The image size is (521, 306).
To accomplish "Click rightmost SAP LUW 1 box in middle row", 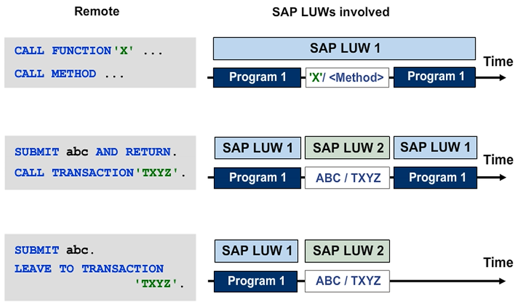I will [x=435, y=148].
